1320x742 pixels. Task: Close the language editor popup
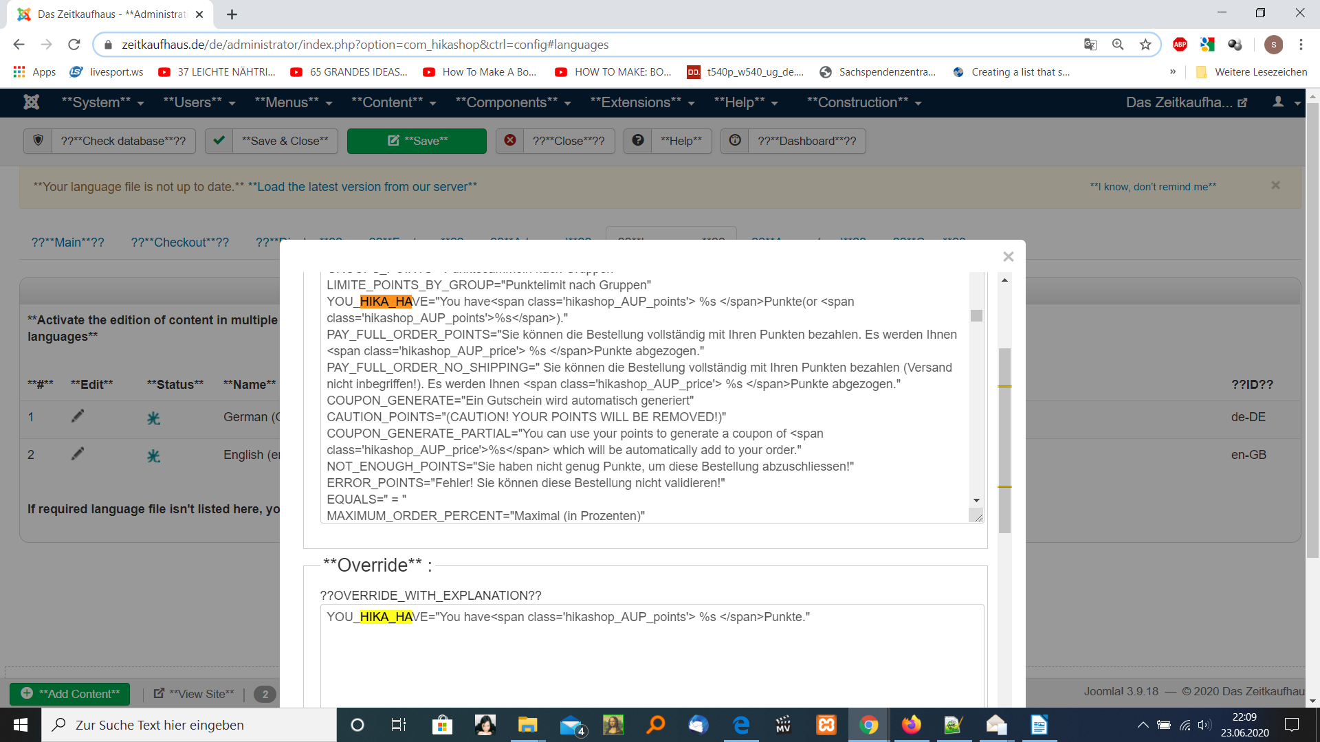click(1008, 256)
